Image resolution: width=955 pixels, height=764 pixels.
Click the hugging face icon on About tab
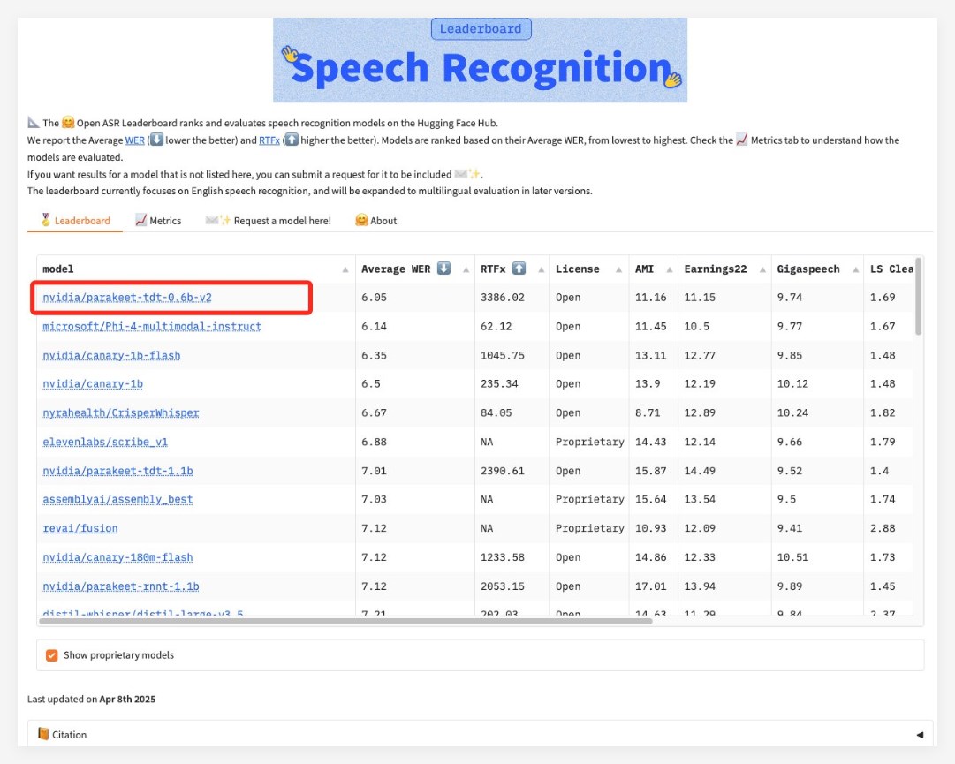coord(361,221)
